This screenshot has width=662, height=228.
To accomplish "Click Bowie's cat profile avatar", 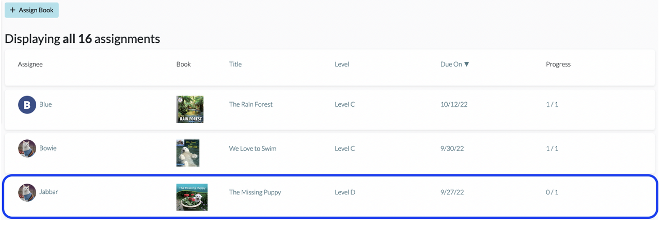I will pyautogui.click(x=27, y=149).
